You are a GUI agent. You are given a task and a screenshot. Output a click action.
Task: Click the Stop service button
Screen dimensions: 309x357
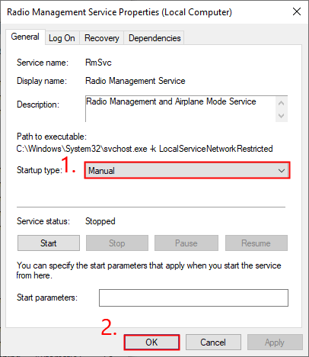(117, 243)
